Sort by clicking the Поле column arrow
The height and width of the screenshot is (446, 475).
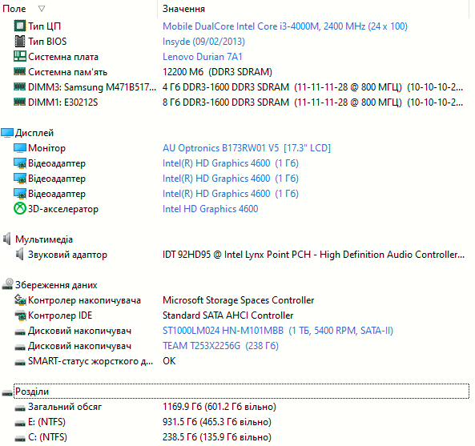[42, 9]
